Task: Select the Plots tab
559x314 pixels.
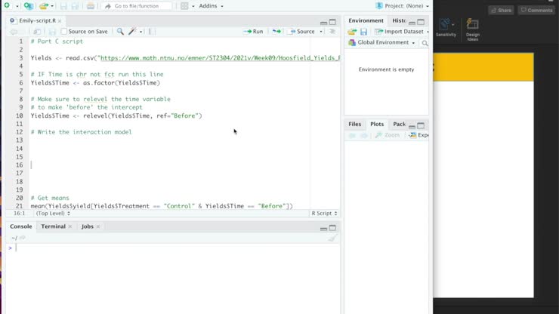Action: [377, 124]
